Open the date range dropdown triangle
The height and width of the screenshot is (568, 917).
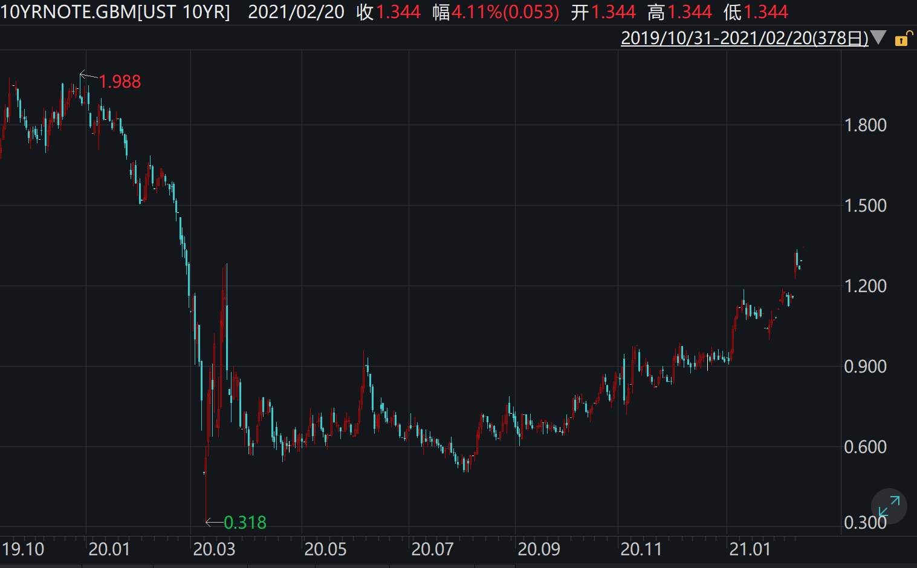tap(878, 38)
